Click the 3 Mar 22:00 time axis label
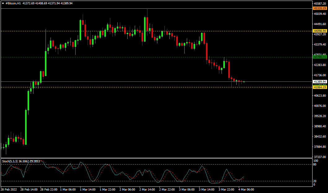The height and width of the screenshot is (193, 328). pyautogui.click(x=226, y=189)
